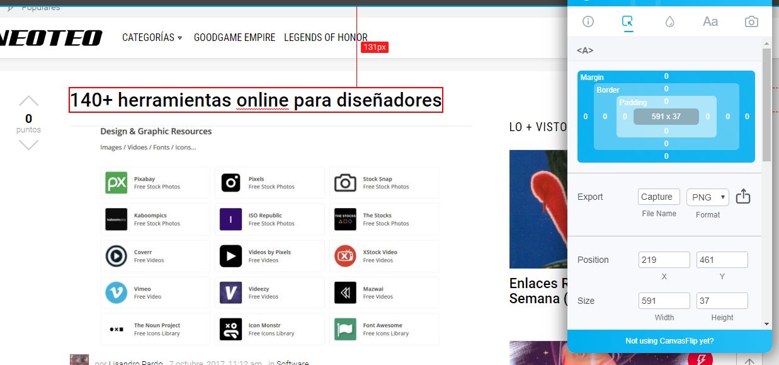This screenshot has height=365, width=779.
Task: Click the '591 x 37' box model dimensions
Action: pyautogui.click(x=666, y=117)
